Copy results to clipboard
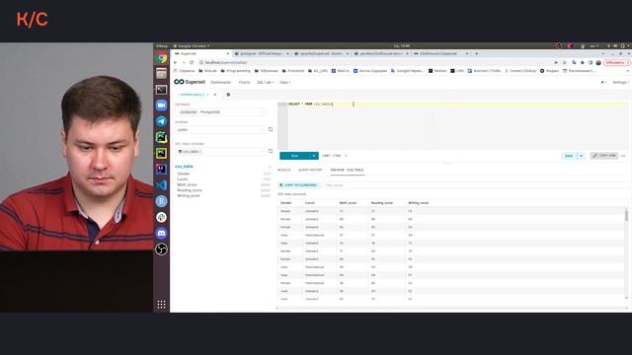Screen dimensions: 632x355 pyautogui.click(x=298, y=185)
